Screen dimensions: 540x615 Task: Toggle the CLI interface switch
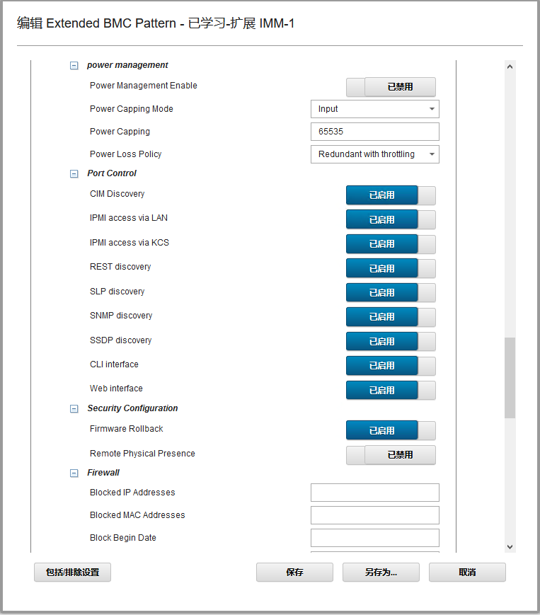click(x=391, y=366)
